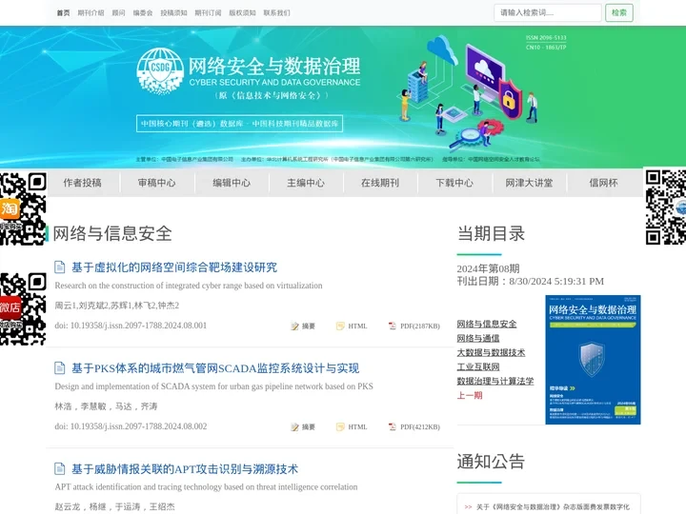The width and height of the screenshot is (686, 514).
Task: Click 摘要 icon for article 2024.08.002
Action: point(294,427)
